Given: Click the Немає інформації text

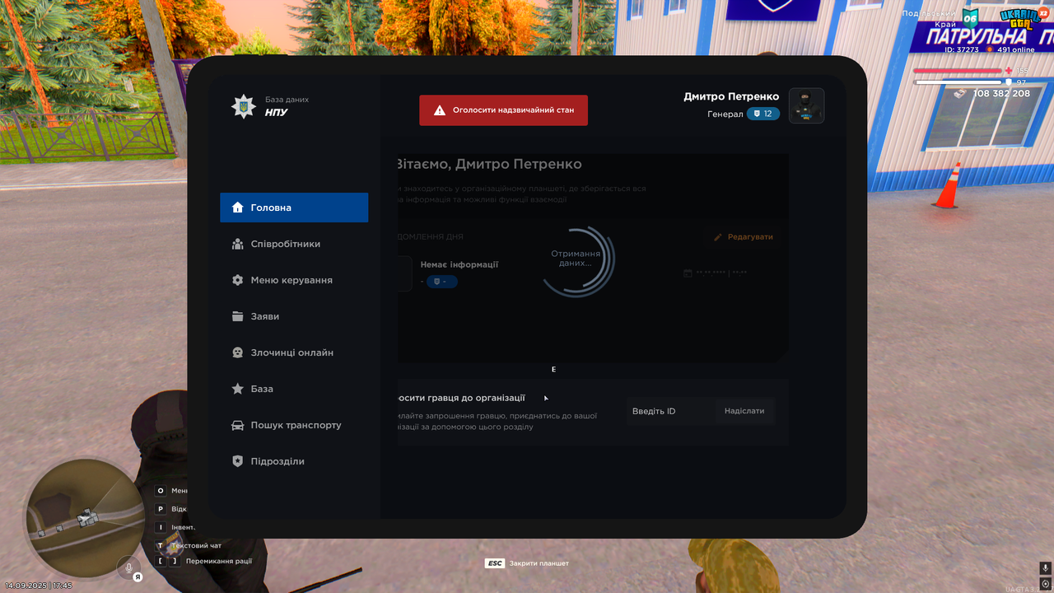Looking at the screenshot, I should pos(459,264).
